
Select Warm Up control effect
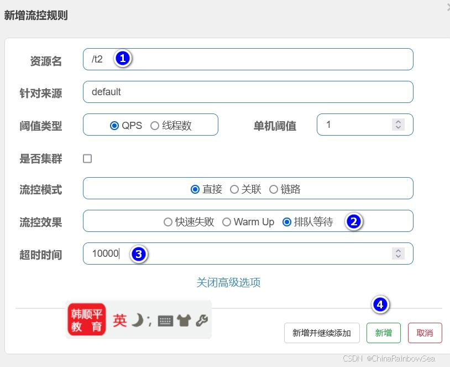(227, 222)
